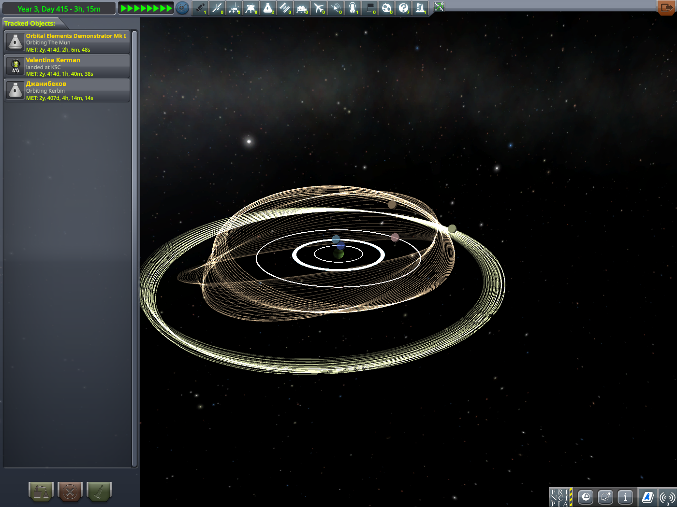
Task: Toggle the Planes filter icon
Action: pyautogui.click(x=319, y=8)
